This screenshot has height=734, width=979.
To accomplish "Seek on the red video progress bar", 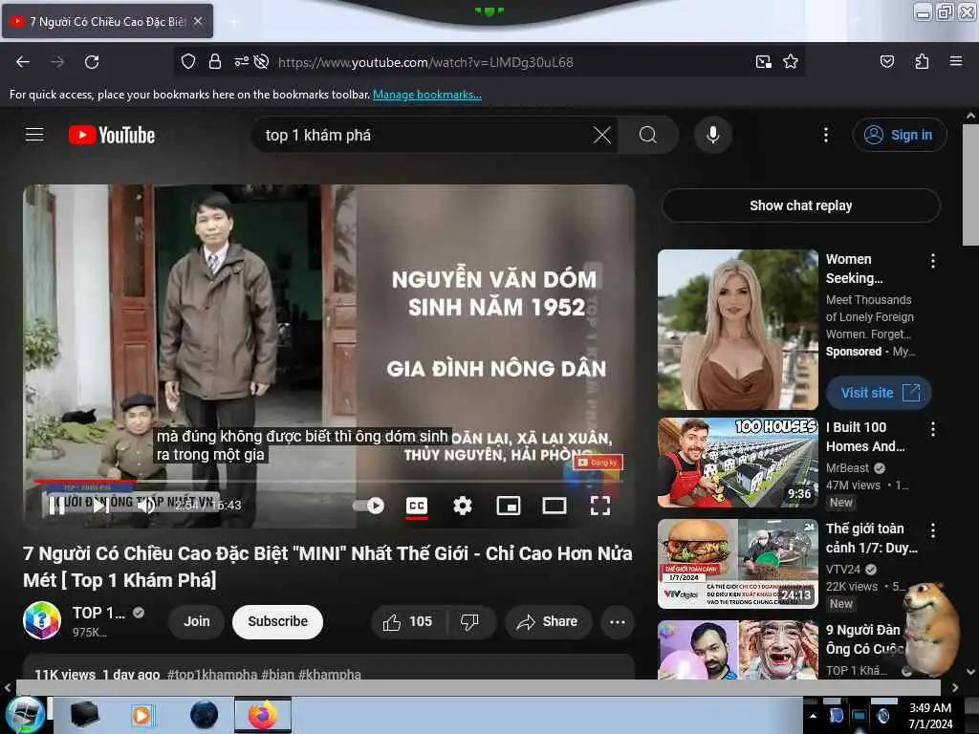I will coord(328,482).
